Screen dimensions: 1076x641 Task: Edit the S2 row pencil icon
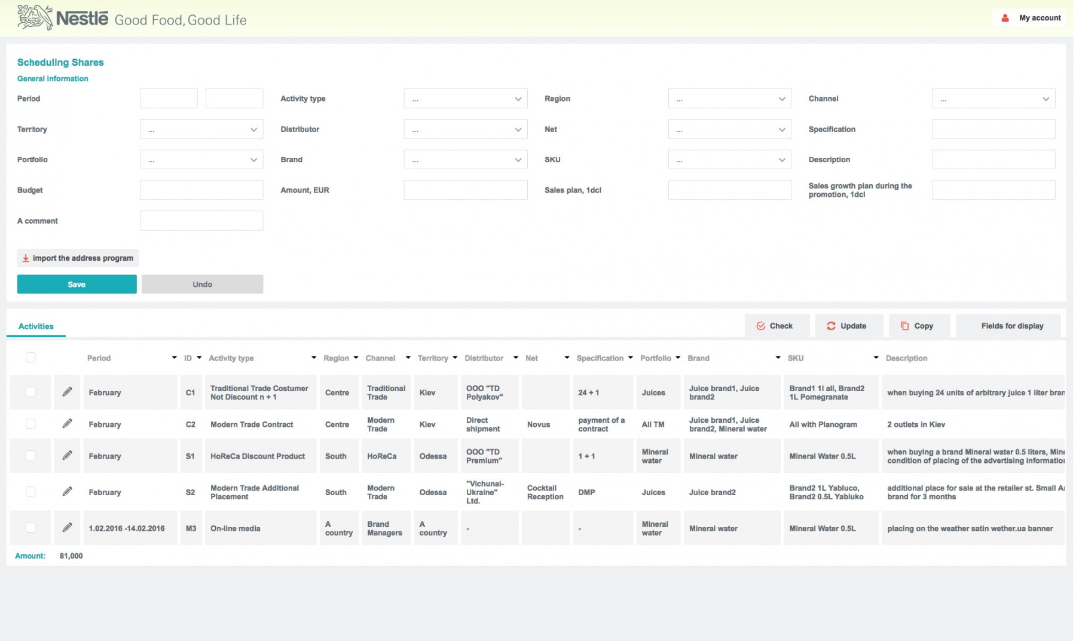pos(67,492)
